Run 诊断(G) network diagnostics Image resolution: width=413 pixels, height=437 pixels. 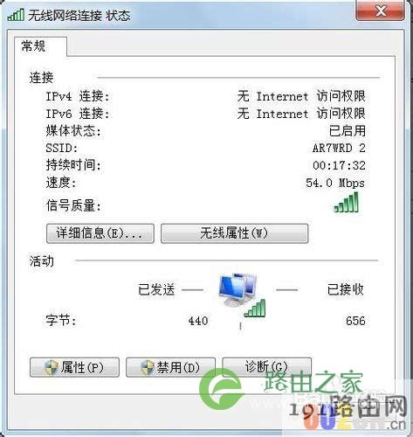pyautogui.click(x=266, y=367)
